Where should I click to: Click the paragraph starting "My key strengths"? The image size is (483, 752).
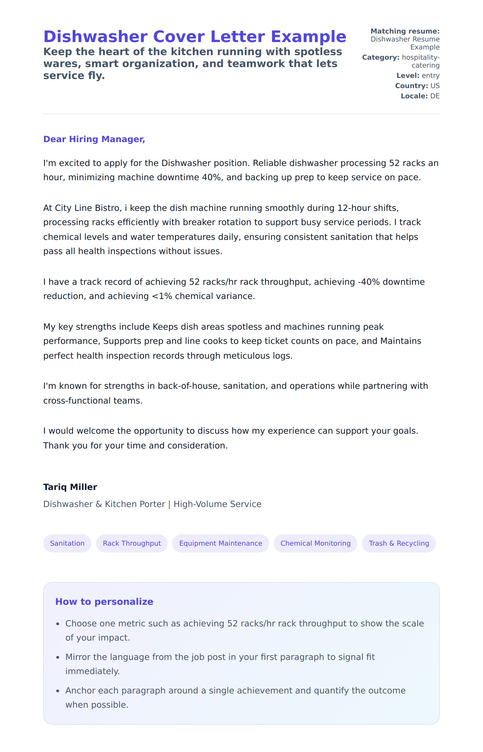[232, 341]
